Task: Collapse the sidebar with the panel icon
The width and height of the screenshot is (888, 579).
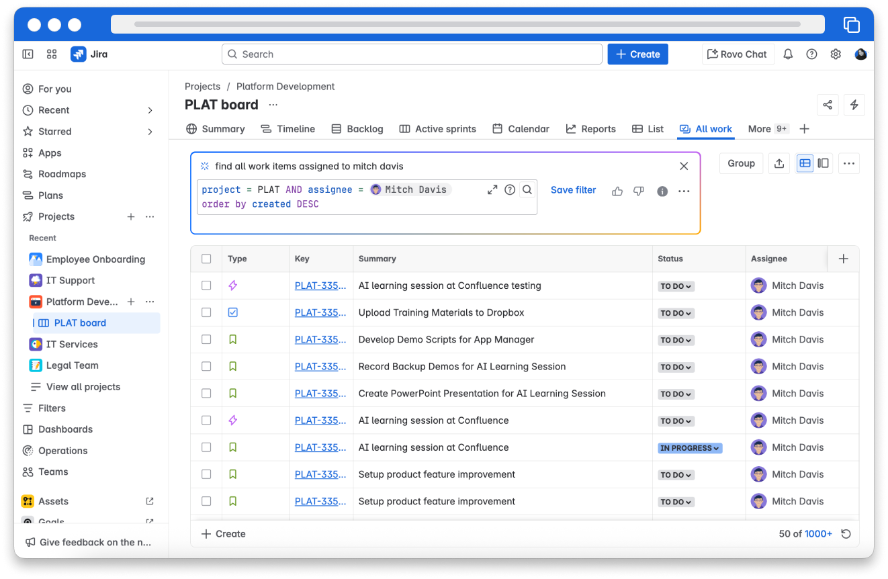Action: coord(28,54)
